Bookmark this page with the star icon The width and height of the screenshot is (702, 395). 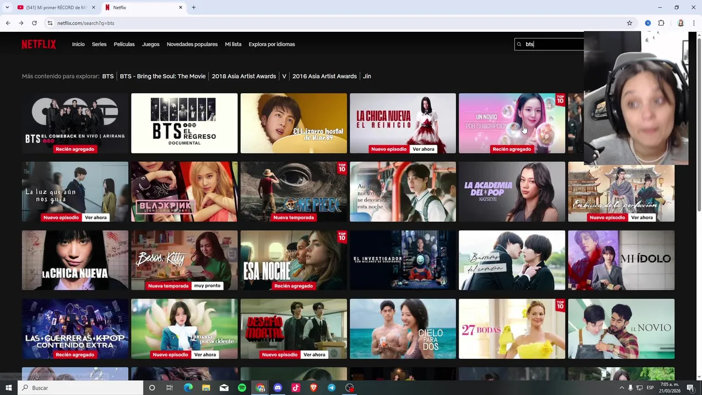point(630,23)
